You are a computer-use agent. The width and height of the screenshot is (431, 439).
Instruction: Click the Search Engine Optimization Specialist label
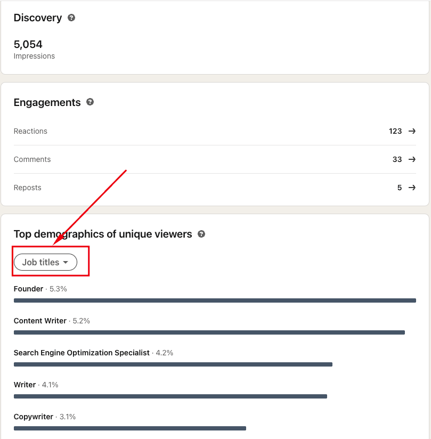pyautogui.click(x=82, y=353)
